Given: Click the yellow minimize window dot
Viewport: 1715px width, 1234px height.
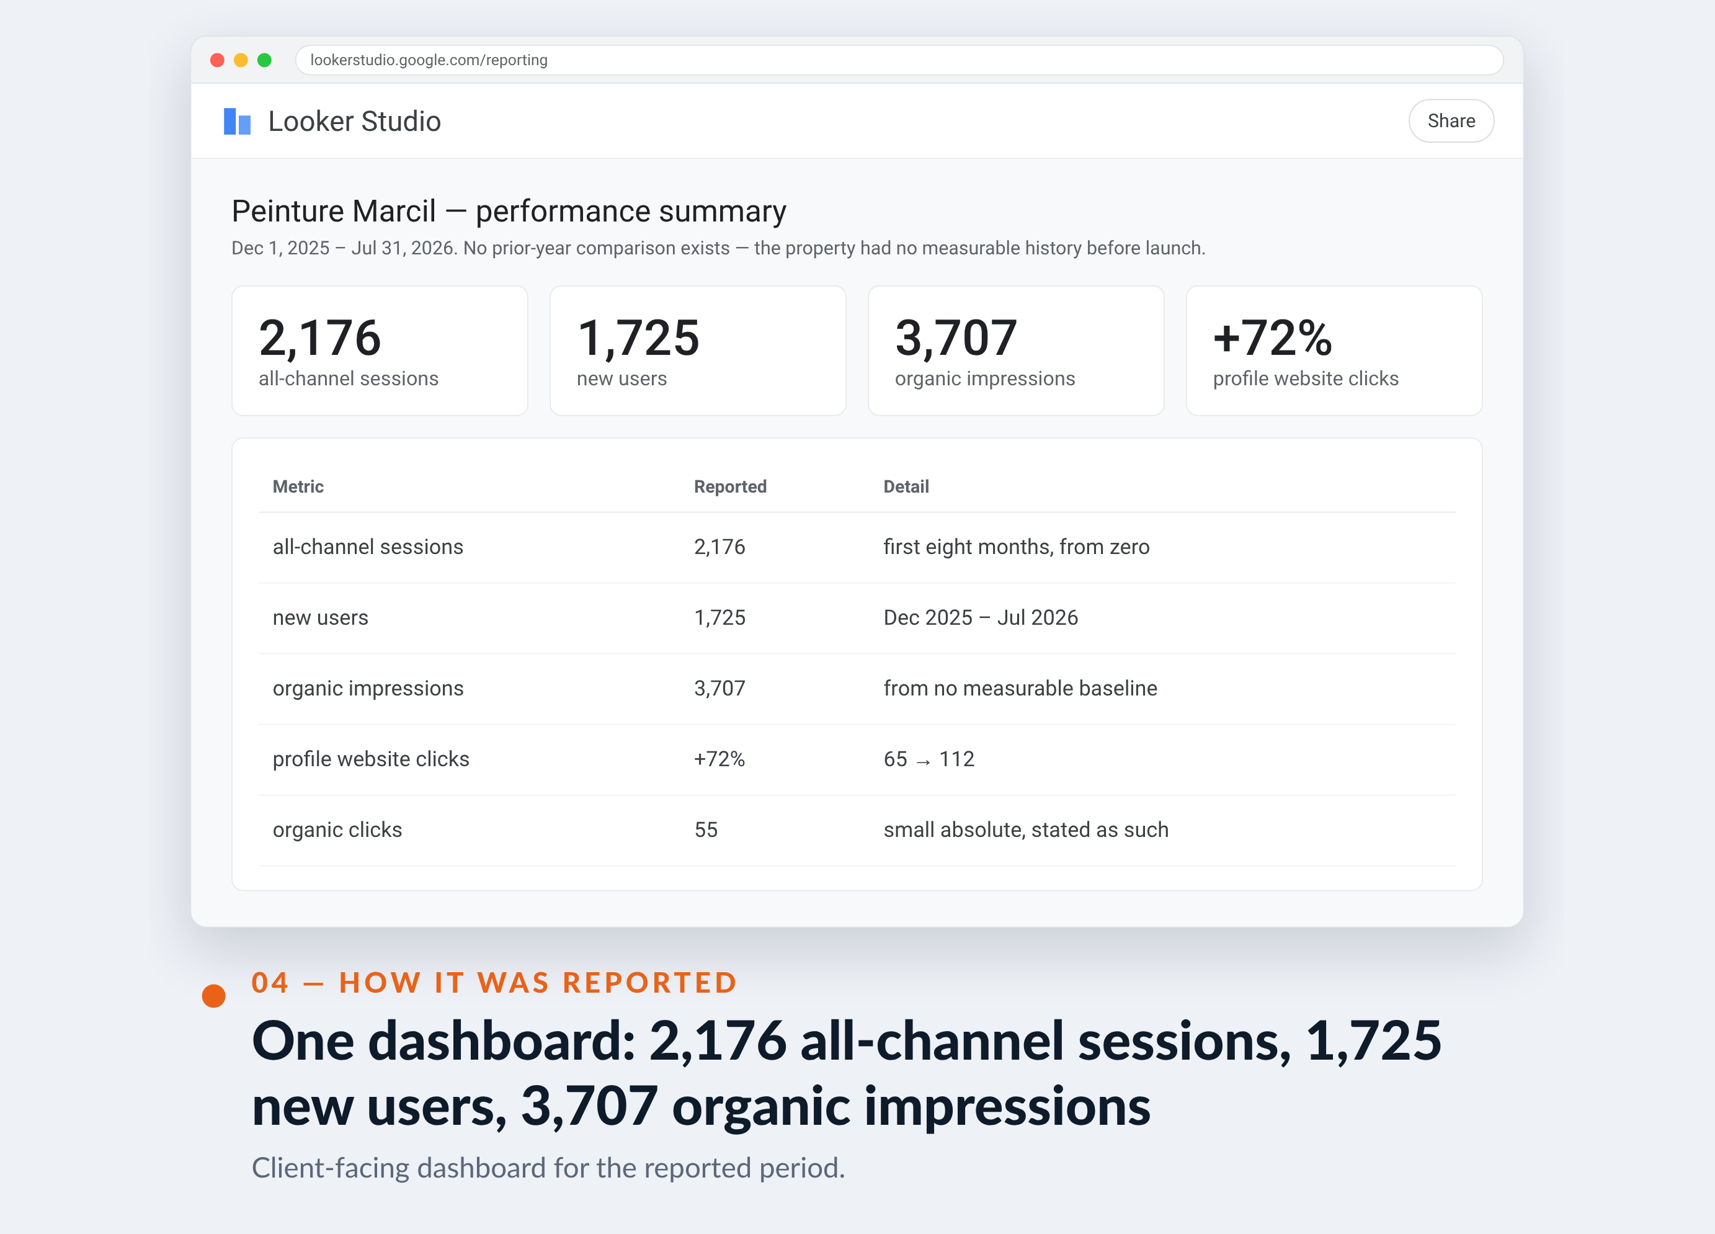Looking at the screenshot, I should [x=241, y=60].
